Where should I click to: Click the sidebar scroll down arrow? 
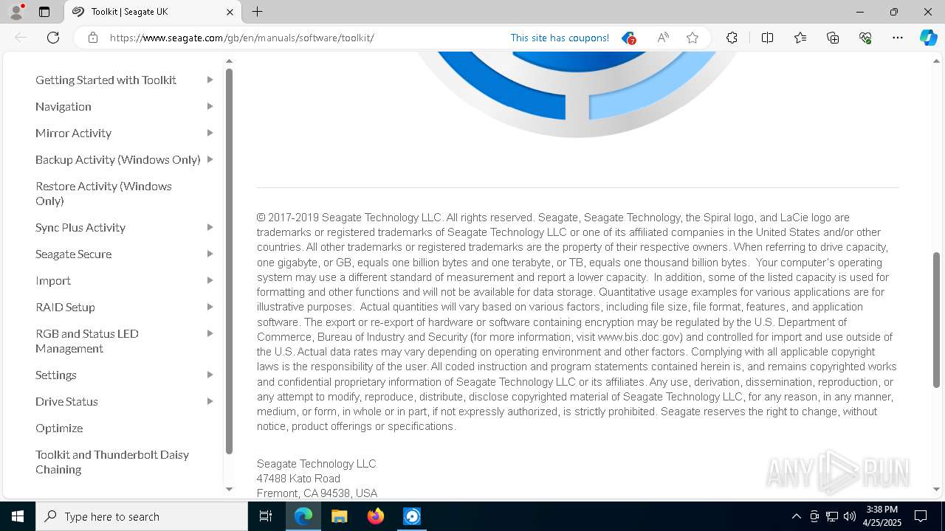pyautogui.click(x=229, y=489)
